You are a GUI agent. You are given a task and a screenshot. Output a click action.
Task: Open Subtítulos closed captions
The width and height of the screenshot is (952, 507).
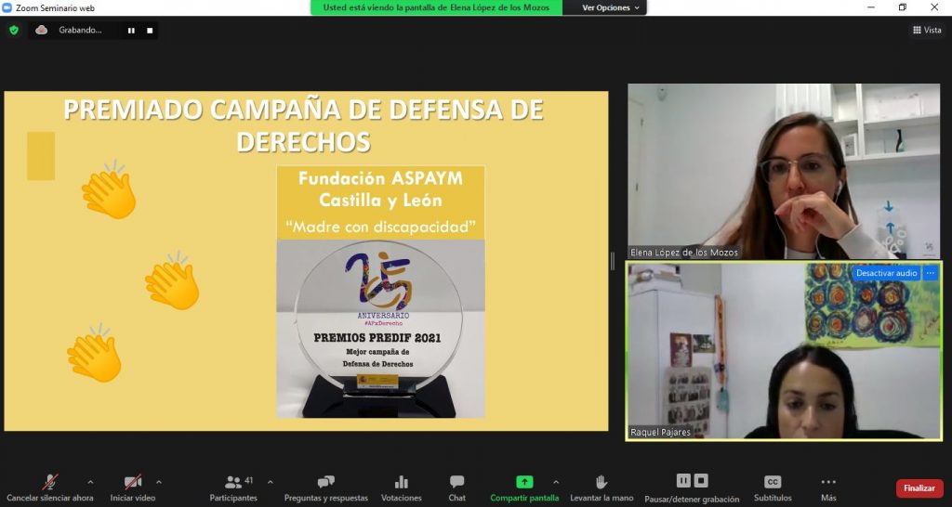point(773,488)
